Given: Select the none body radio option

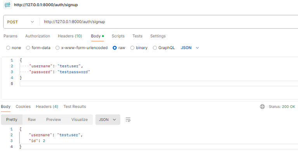Looking at the screenshot, I should coord(8,48).
